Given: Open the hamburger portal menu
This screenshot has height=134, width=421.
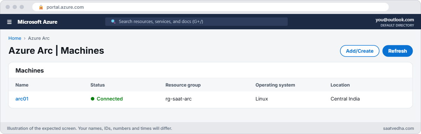Looking at the screenshot, I should (x=9, y=22).
